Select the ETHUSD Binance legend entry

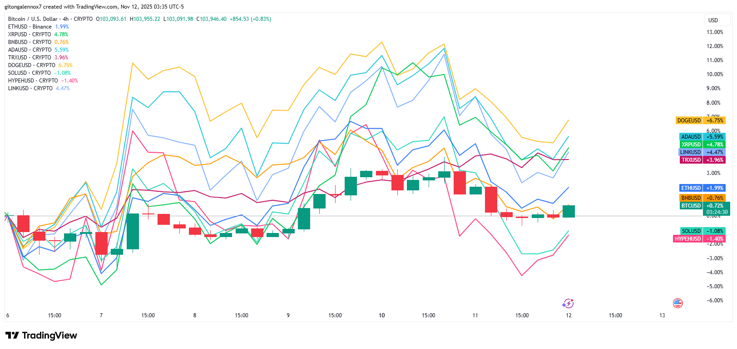[x=30, y=27]
